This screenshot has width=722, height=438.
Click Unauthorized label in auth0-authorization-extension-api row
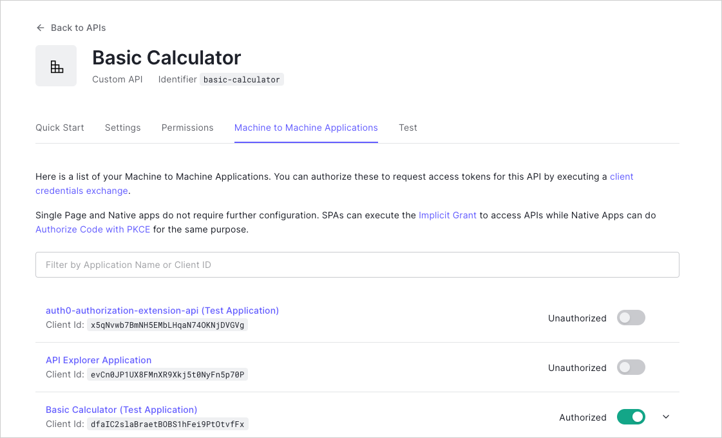click(577, 318)
